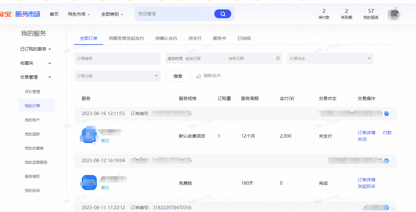Screen dimensions: 416x212
Task: Click the eraser icon beside 清除条件
Action: [199, 76]
